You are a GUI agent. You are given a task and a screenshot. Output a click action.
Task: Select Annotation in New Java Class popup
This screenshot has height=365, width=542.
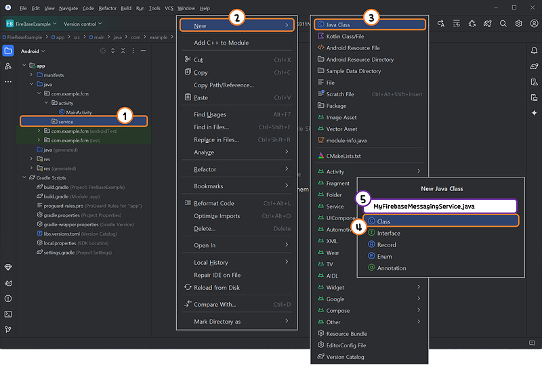tap(441, 268)
